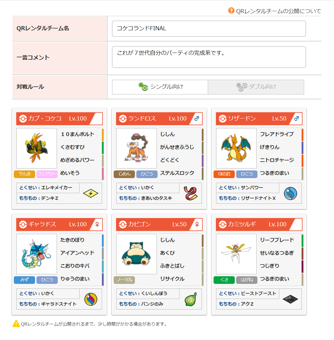This screenshot has width=334, height=340.
Task: Click the orange question mark help icon
Action: [x=231, y=10]
